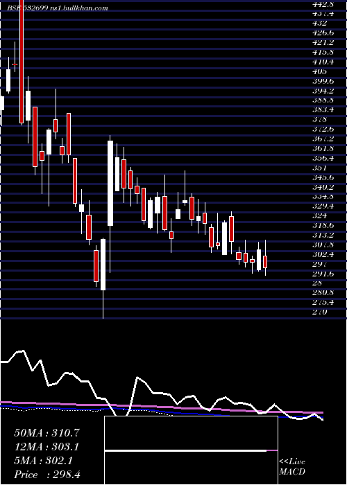Click the 324 axis label
347x485 pixels.
click(320, 216)
